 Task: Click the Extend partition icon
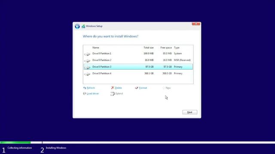click(113, 94)
